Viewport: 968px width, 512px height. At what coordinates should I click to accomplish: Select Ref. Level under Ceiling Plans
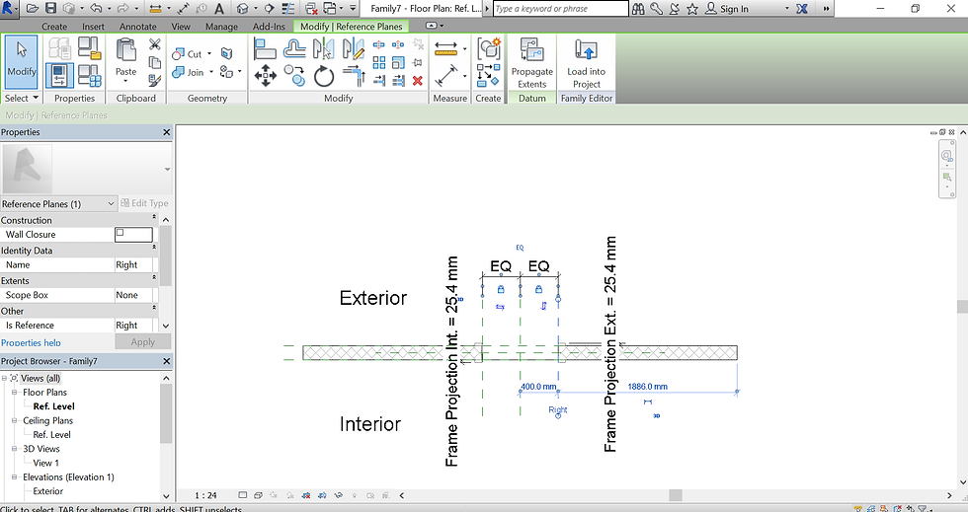pos(51,434)
